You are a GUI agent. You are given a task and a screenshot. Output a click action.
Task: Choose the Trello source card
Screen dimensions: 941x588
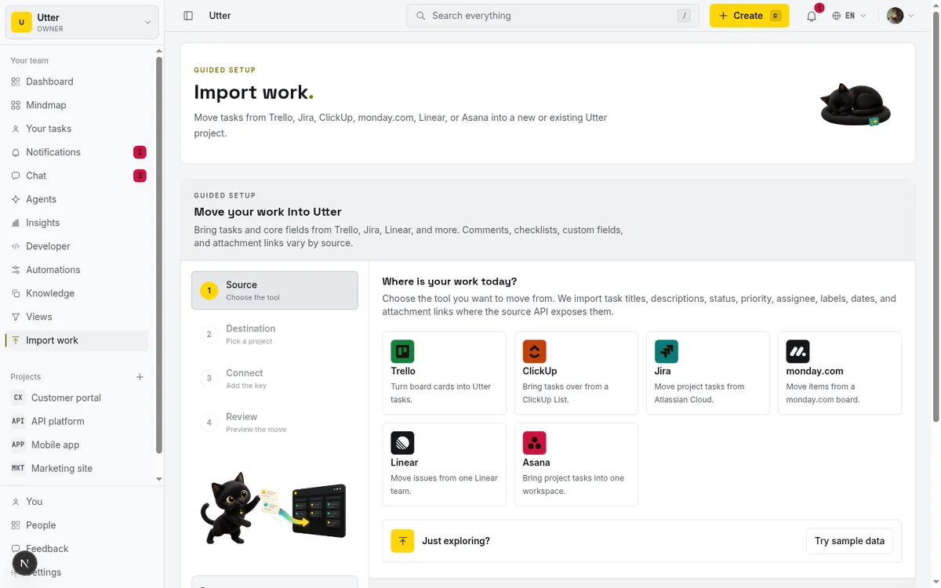(445, 373)
